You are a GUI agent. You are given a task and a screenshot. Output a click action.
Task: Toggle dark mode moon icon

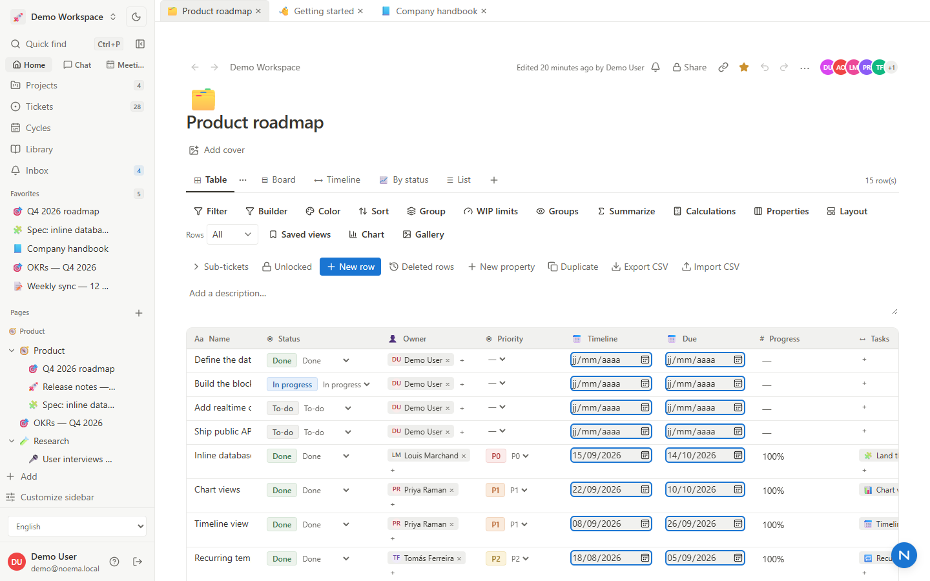136,17
